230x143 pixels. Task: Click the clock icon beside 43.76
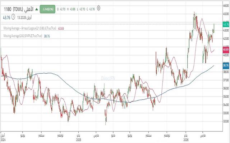pyautogui.click(x=13, y=16)
